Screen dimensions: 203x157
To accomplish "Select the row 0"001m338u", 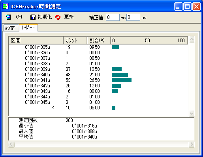I will point(98,64).
